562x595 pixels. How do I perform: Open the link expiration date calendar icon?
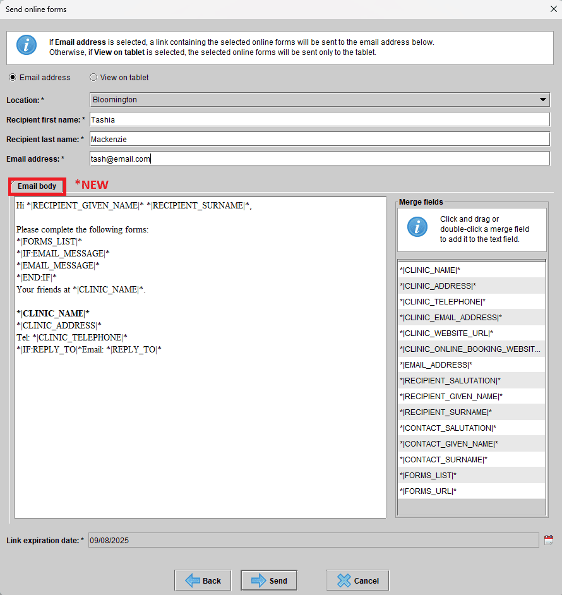point(548,540)
